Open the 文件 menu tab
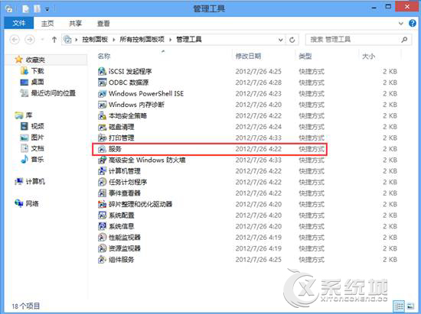Viewport: 421px width, 314px height. click(19, 24)
